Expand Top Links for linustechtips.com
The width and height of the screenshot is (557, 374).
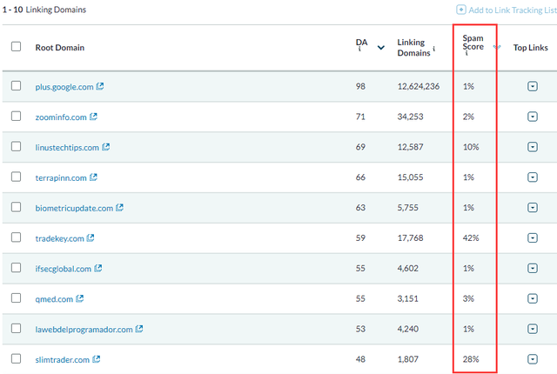[x=533, y=147]
